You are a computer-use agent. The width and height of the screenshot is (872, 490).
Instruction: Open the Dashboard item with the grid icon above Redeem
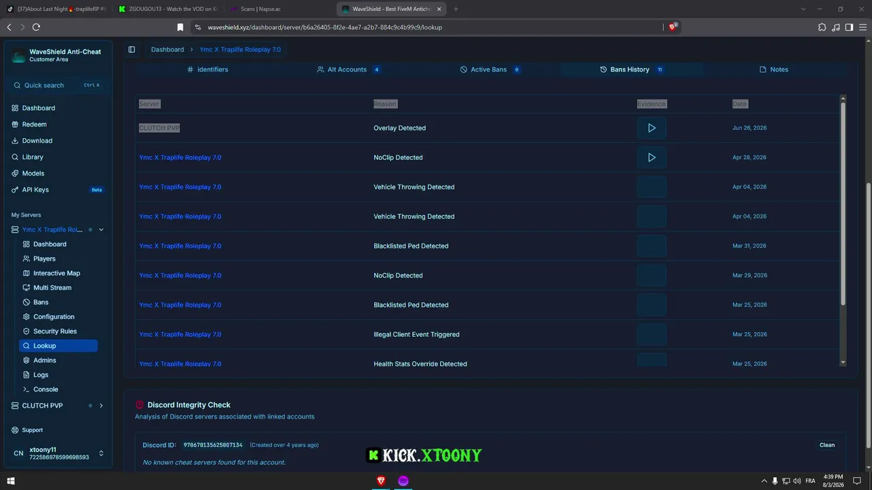click(38, 108)
